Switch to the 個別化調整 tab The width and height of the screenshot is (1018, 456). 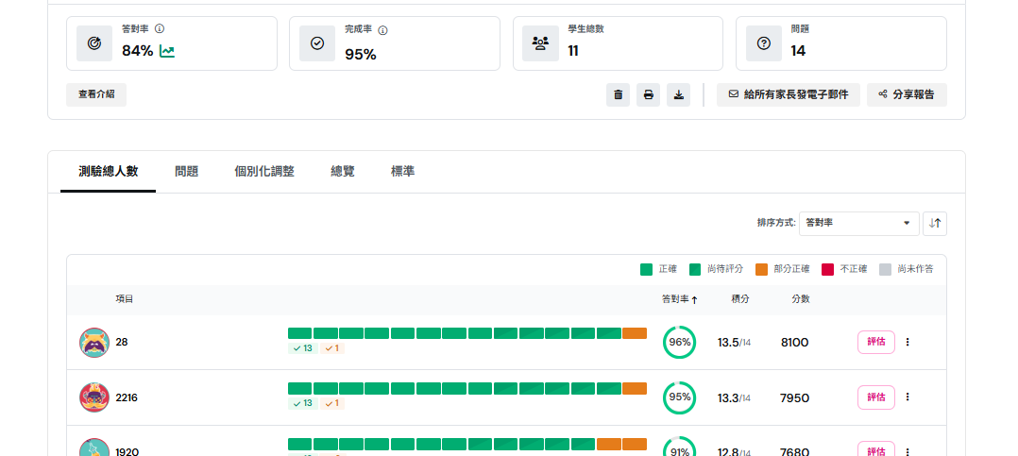[264, 172]
